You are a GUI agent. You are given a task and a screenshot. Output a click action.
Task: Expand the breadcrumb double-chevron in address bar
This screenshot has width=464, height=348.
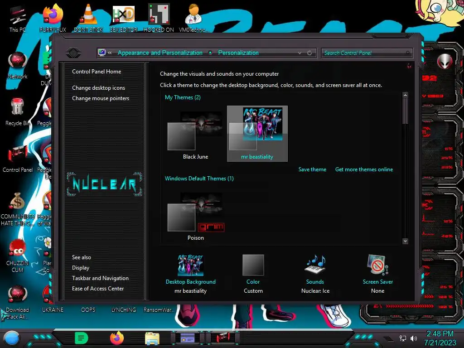point(110,53)
